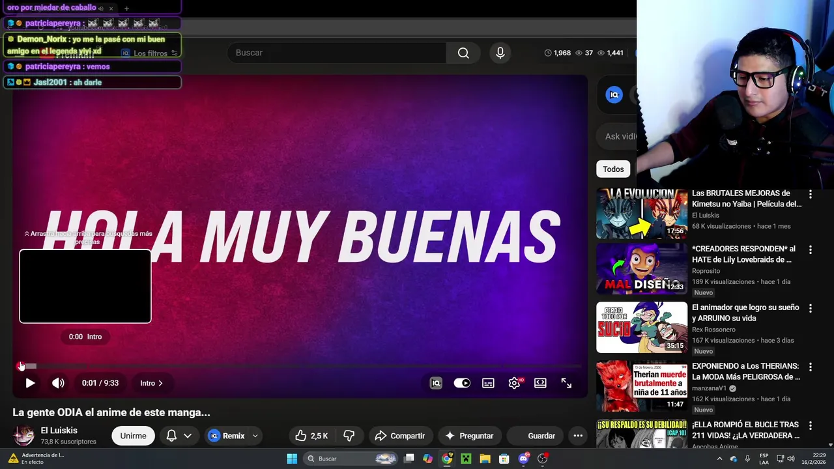The height and width of the screenshot is (469, 834).
Task: Click the vidIQ logo in sidebar
Action: [x=614, y=95]
